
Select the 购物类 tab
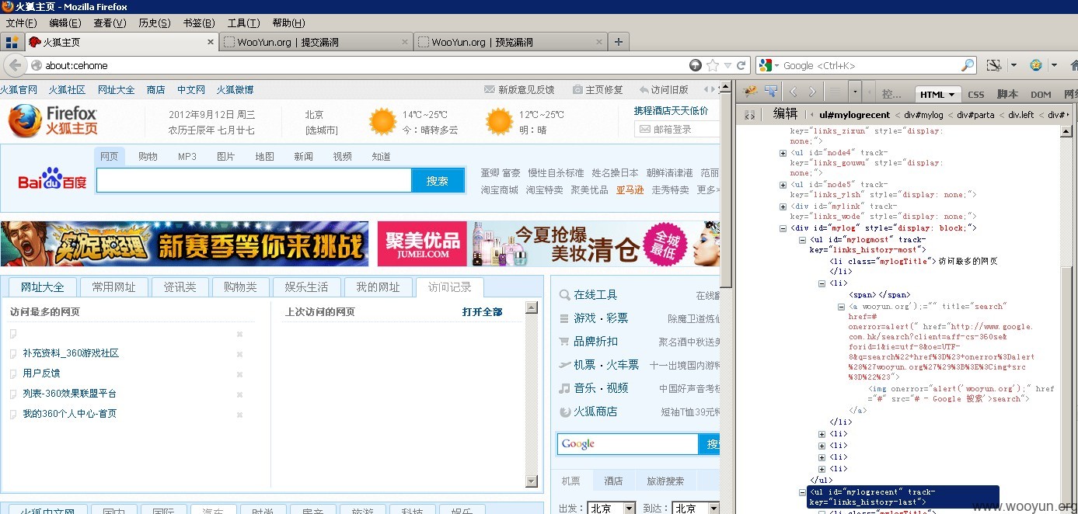click(x=240, y=287)
